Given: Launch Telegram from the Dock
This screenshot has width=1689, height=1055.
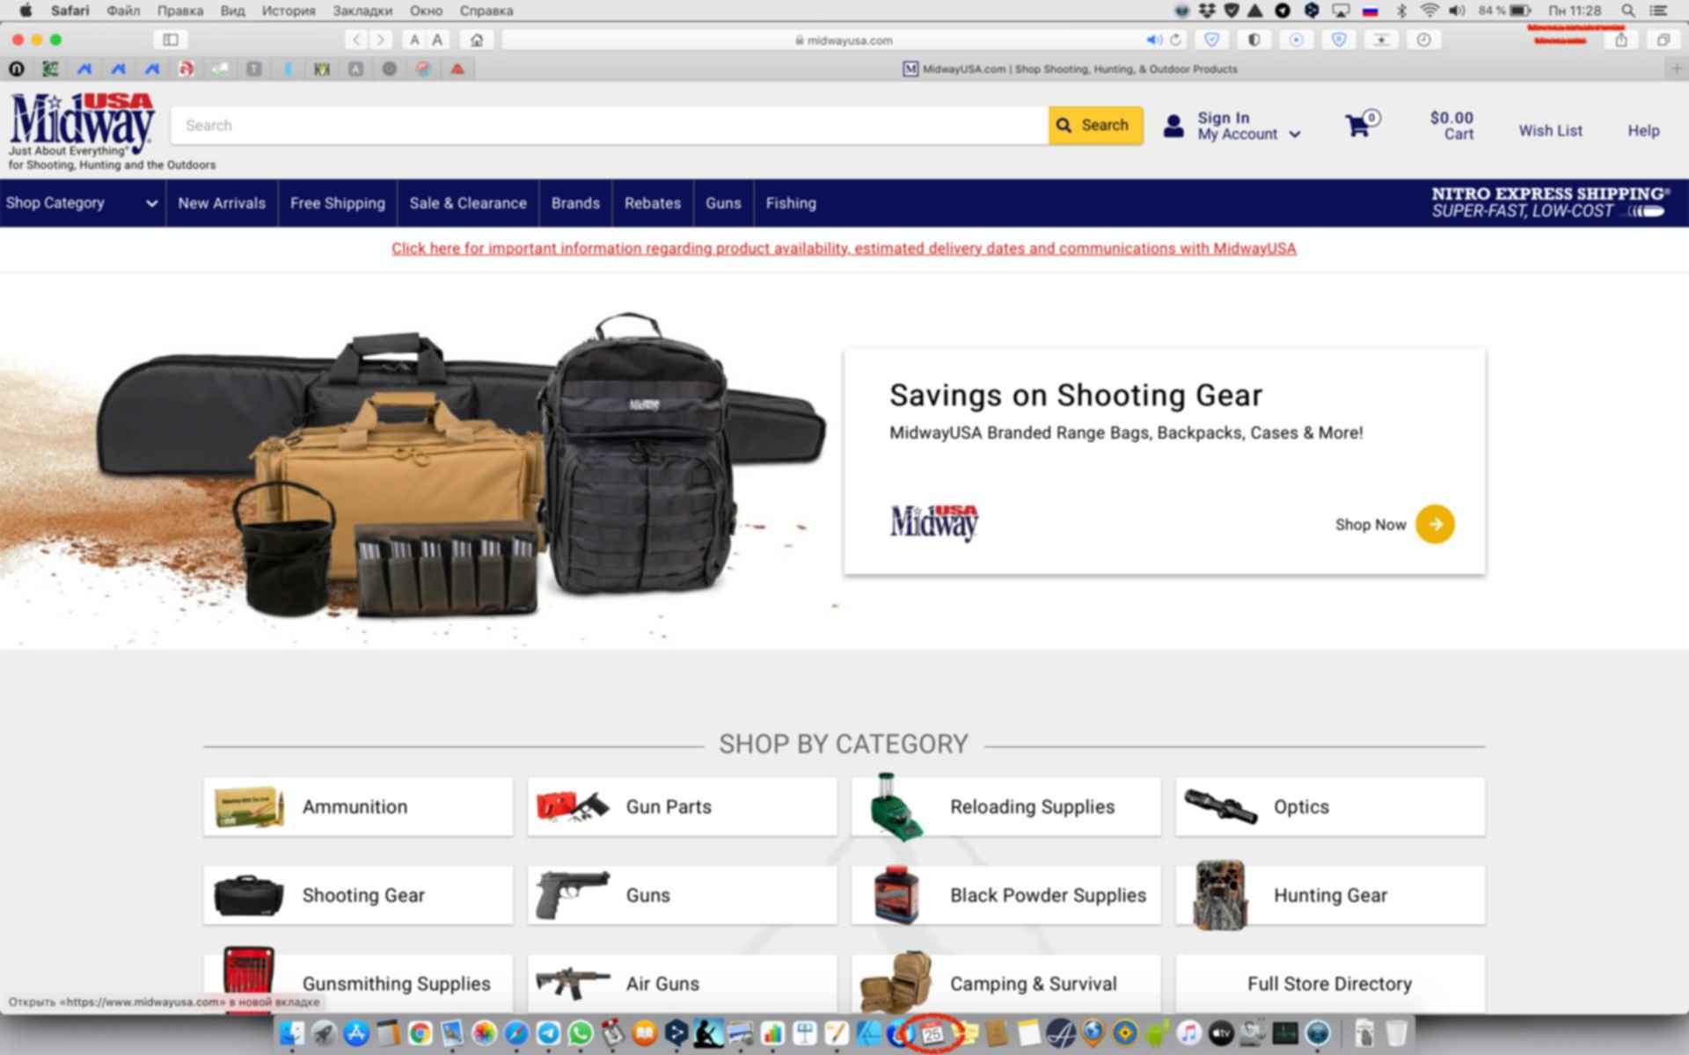Looking at the screenshot, I should tap(548, 1034).
